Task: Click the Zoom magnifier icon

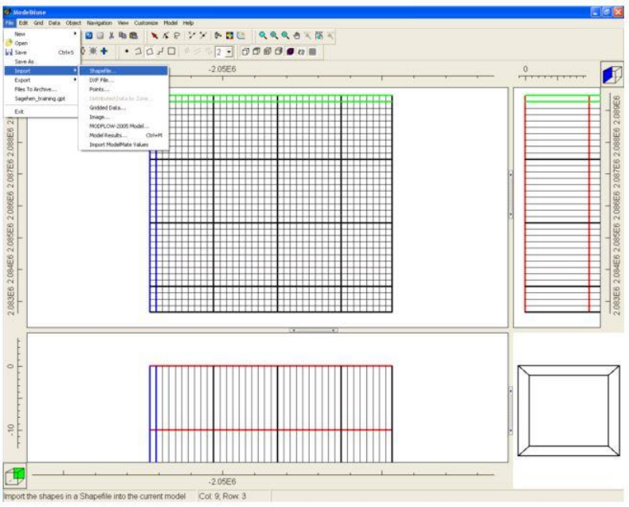Action: [263, 36]
